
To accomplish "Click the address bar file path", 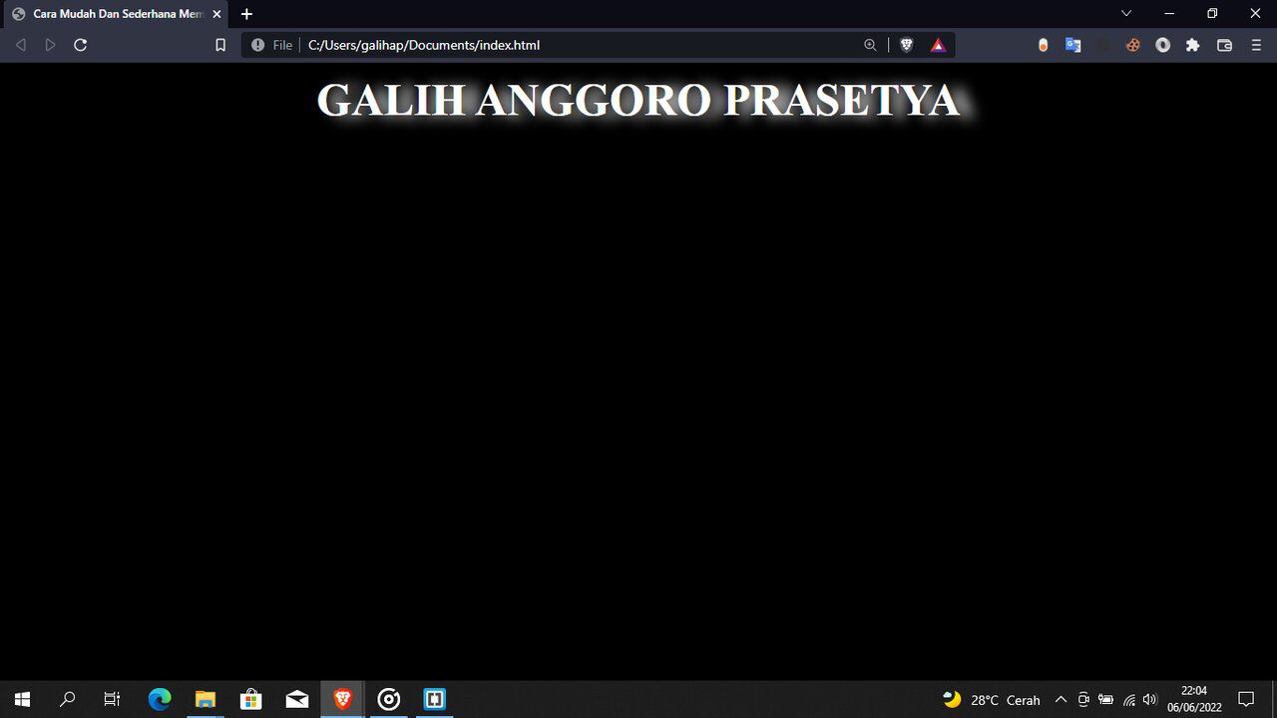I will (x=424, y=45).
